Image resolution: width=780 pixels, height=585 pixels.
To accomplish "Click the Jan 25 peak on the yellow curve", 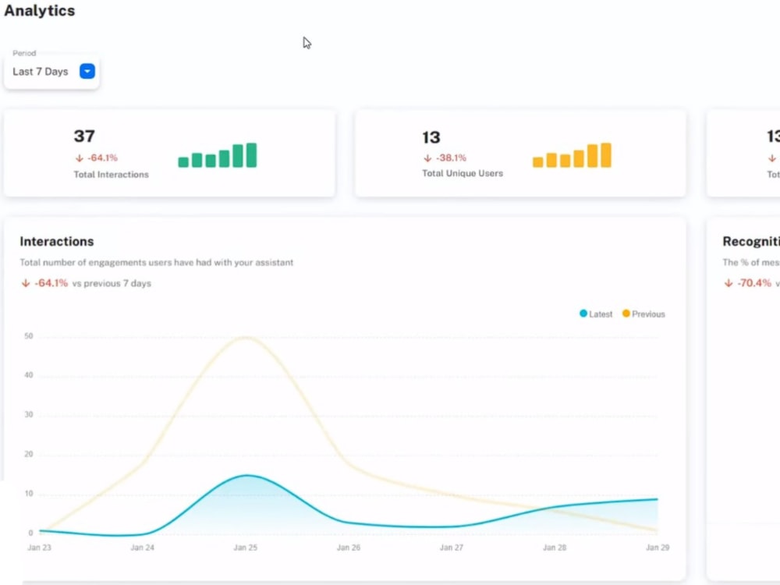I will (x=245, y=337).
